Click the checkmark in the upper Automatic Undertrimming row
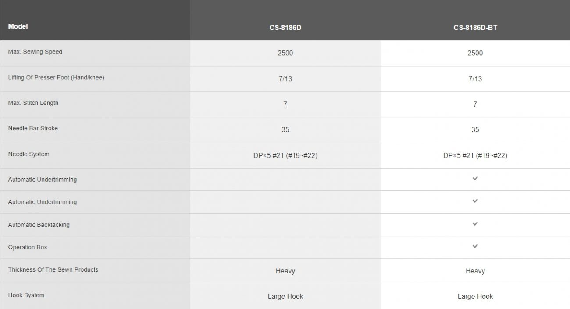The width and height of the screenshot is (570, 309). (475, 179)
